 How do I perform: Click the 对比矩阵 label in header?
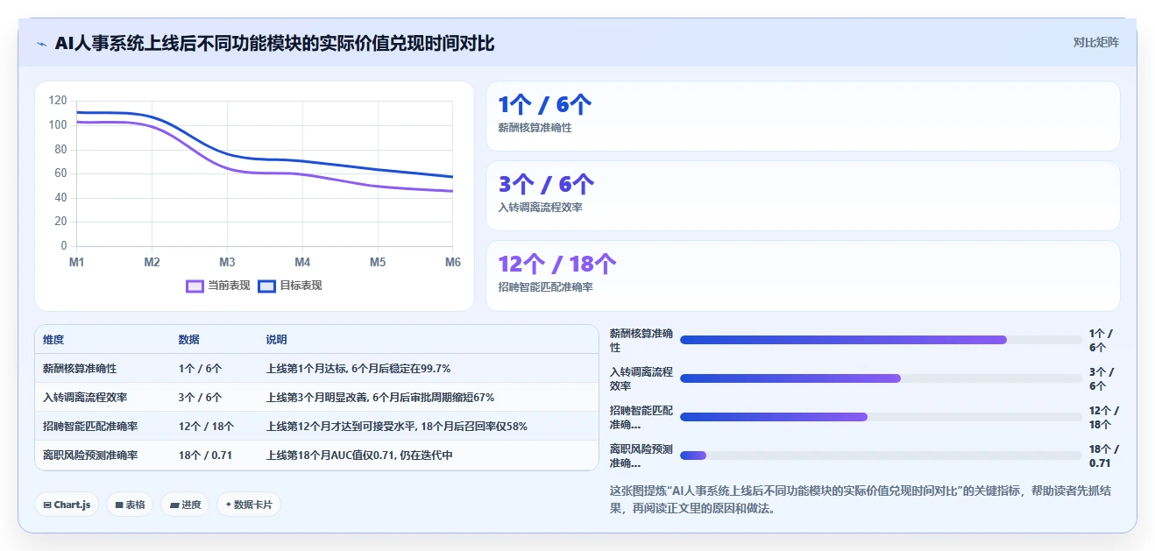(1095, 42)
